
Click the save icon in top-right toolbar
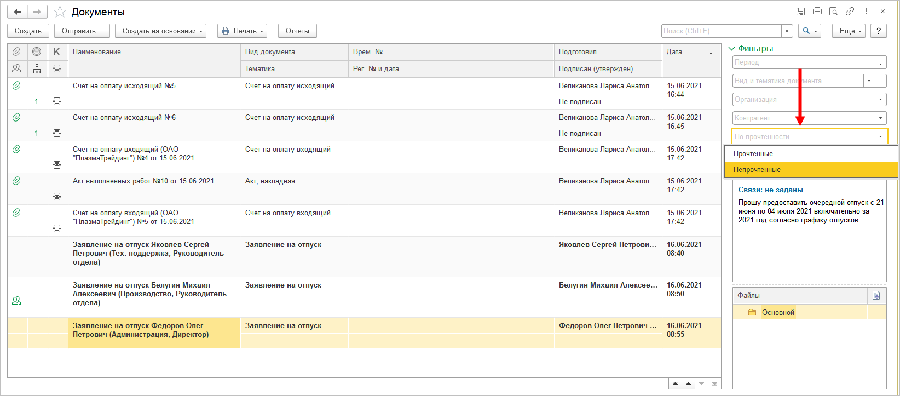pyautogui.click(x=800, y=12)
